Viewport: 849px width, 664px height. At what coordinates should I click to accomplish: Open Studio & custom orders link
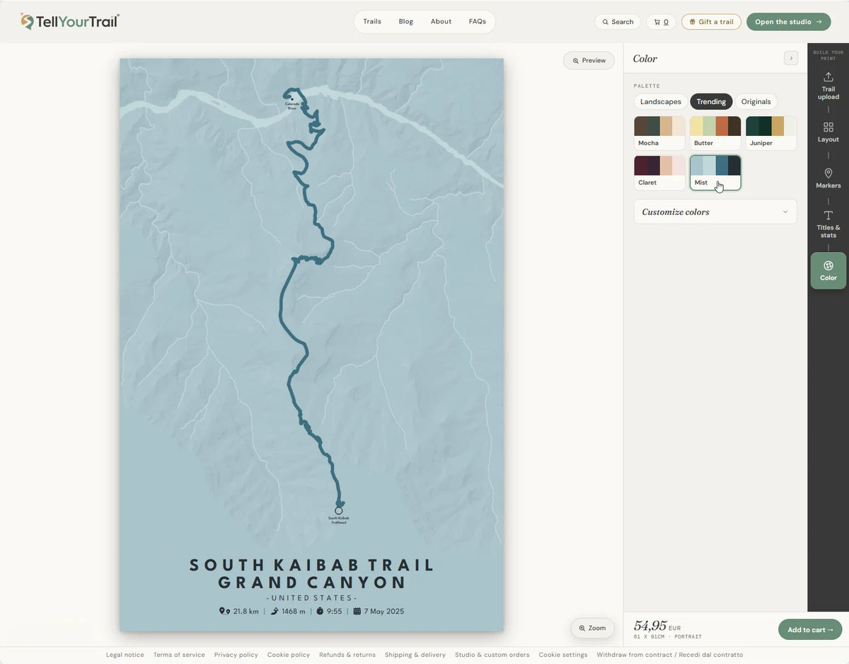(492, 655)
